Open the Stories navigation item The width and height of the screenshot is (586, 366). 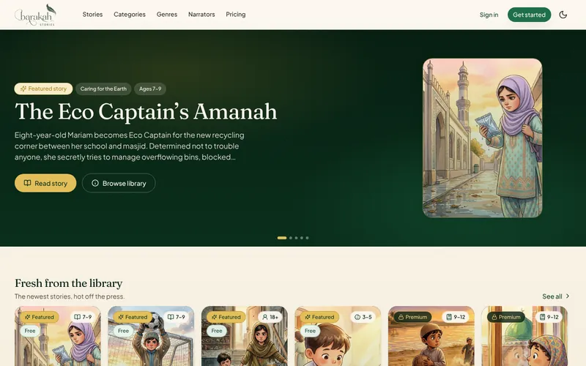coord(93,15)
